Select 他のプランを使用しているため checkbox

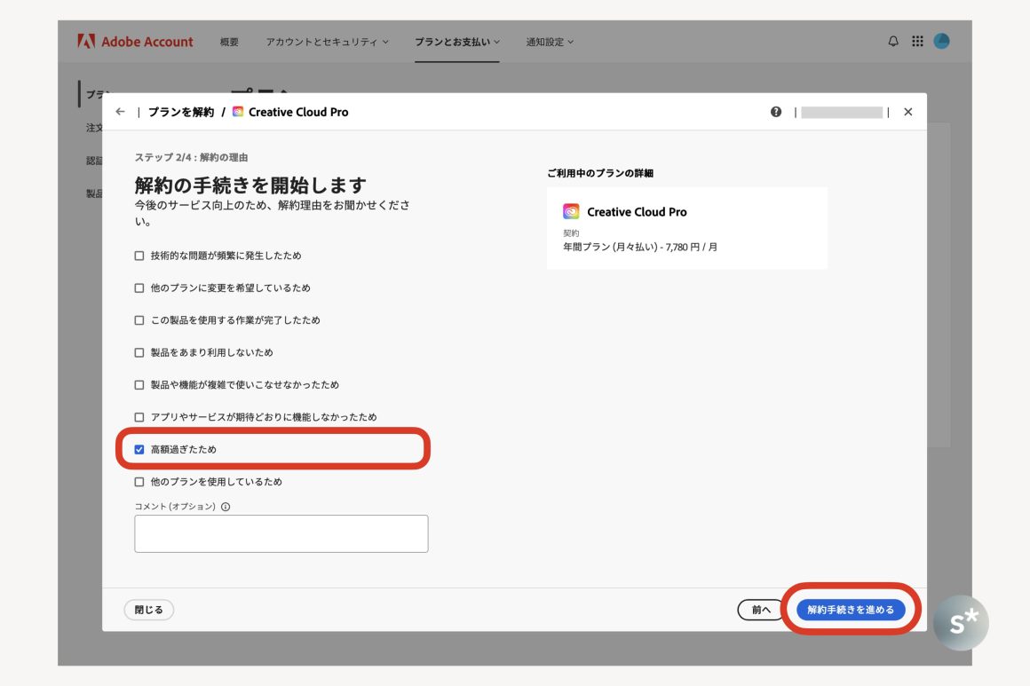tap(139, 482)
